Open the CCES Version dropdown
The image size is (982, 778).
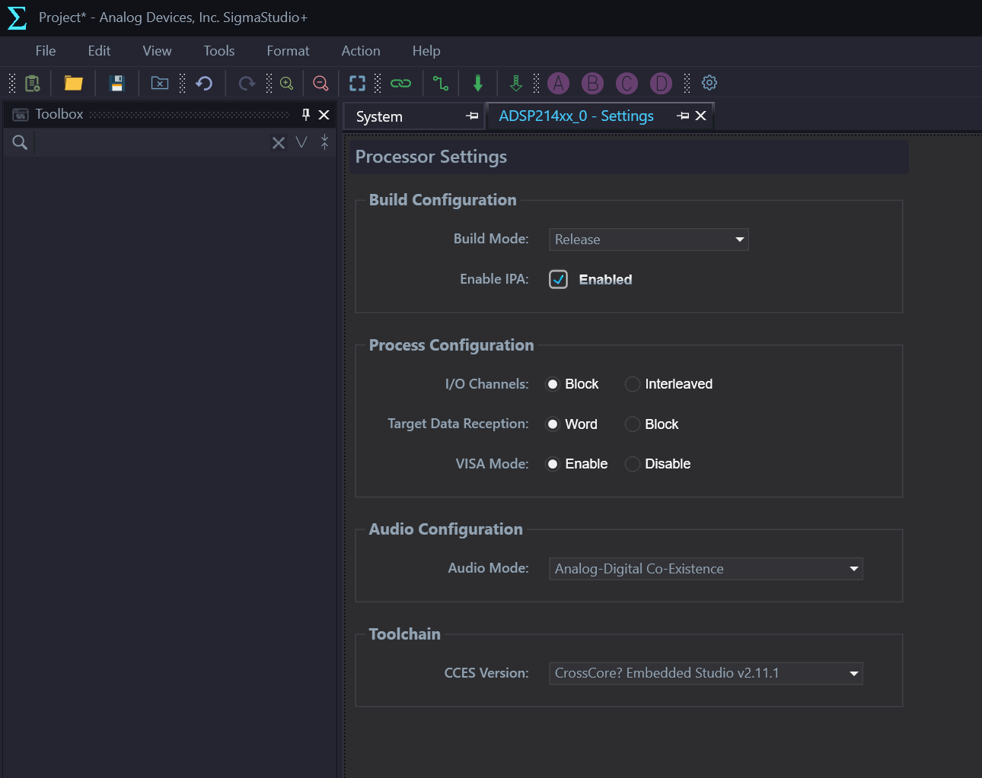tap(706, 673)
